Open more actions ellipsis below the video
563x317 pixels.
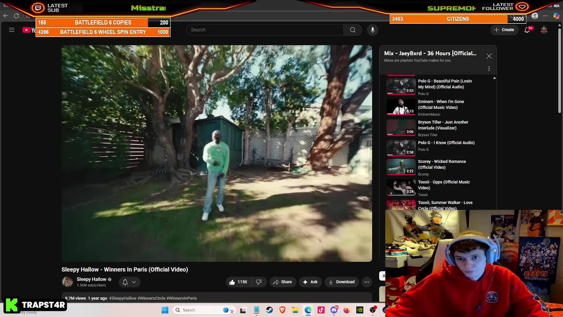point(367,282)
